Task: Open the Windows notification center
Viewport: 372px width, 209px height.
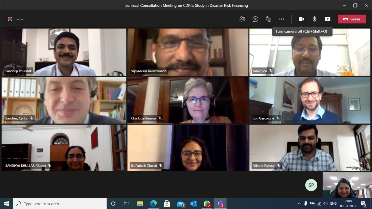Action: coord(363,203)
